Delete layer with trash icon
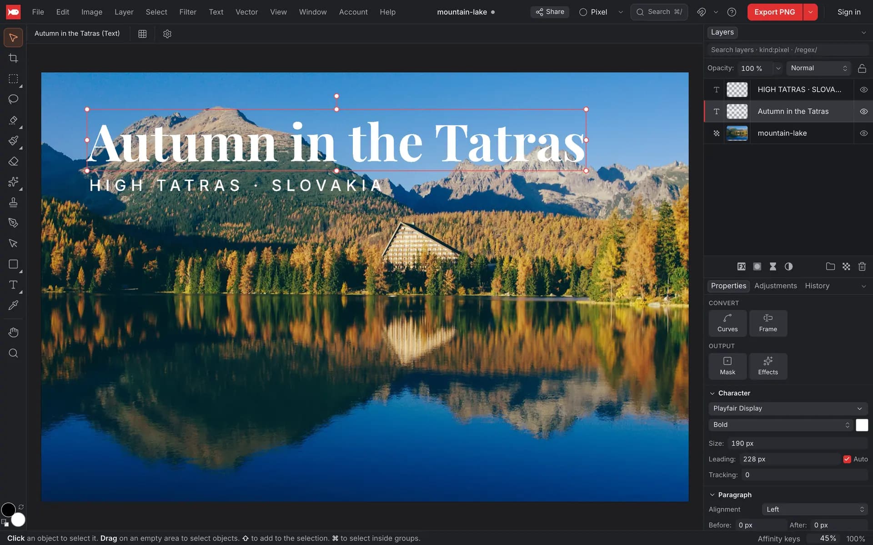This screenshot has height=545, width=873. 862,267
